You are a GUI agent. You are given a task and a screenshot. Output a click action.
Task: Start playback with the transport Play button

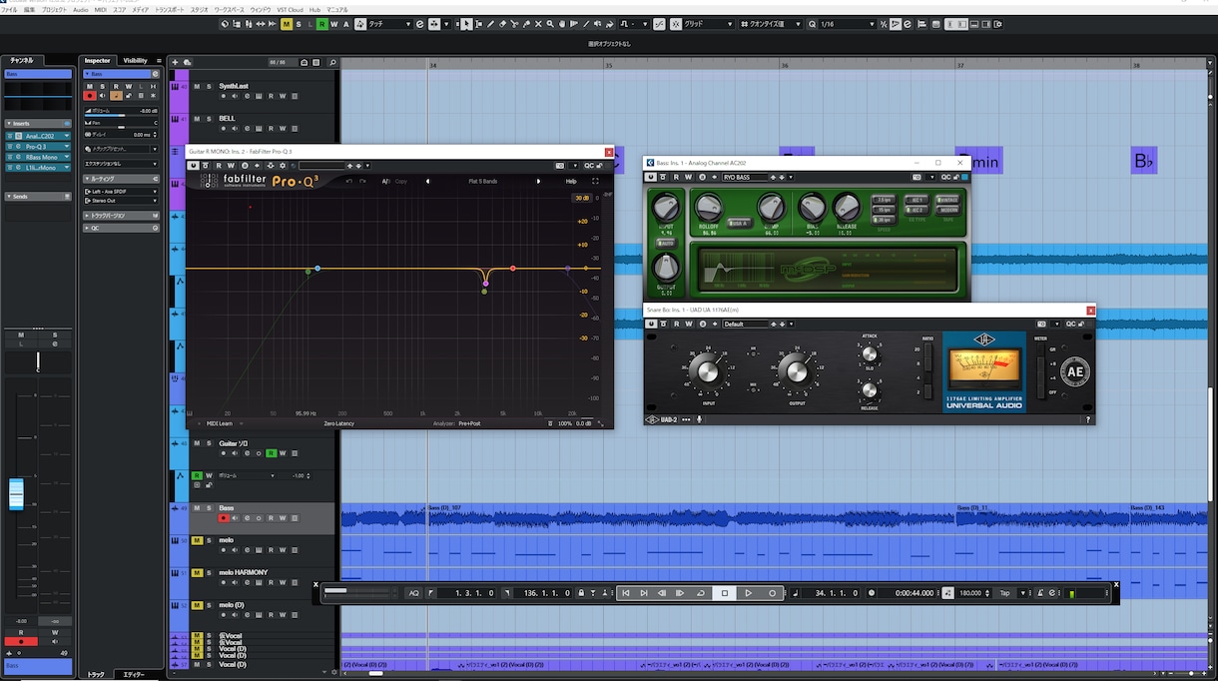pos(749,593)
